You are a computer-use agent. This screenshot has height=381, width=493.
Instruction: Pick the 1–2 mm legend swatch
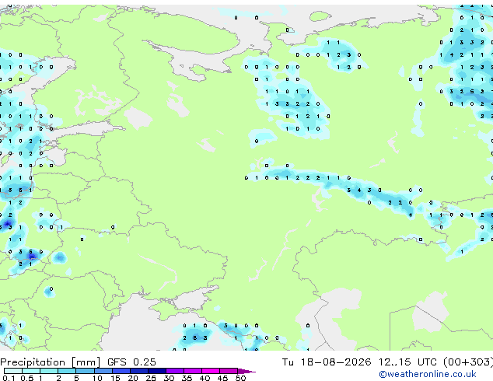click(49, 371)
